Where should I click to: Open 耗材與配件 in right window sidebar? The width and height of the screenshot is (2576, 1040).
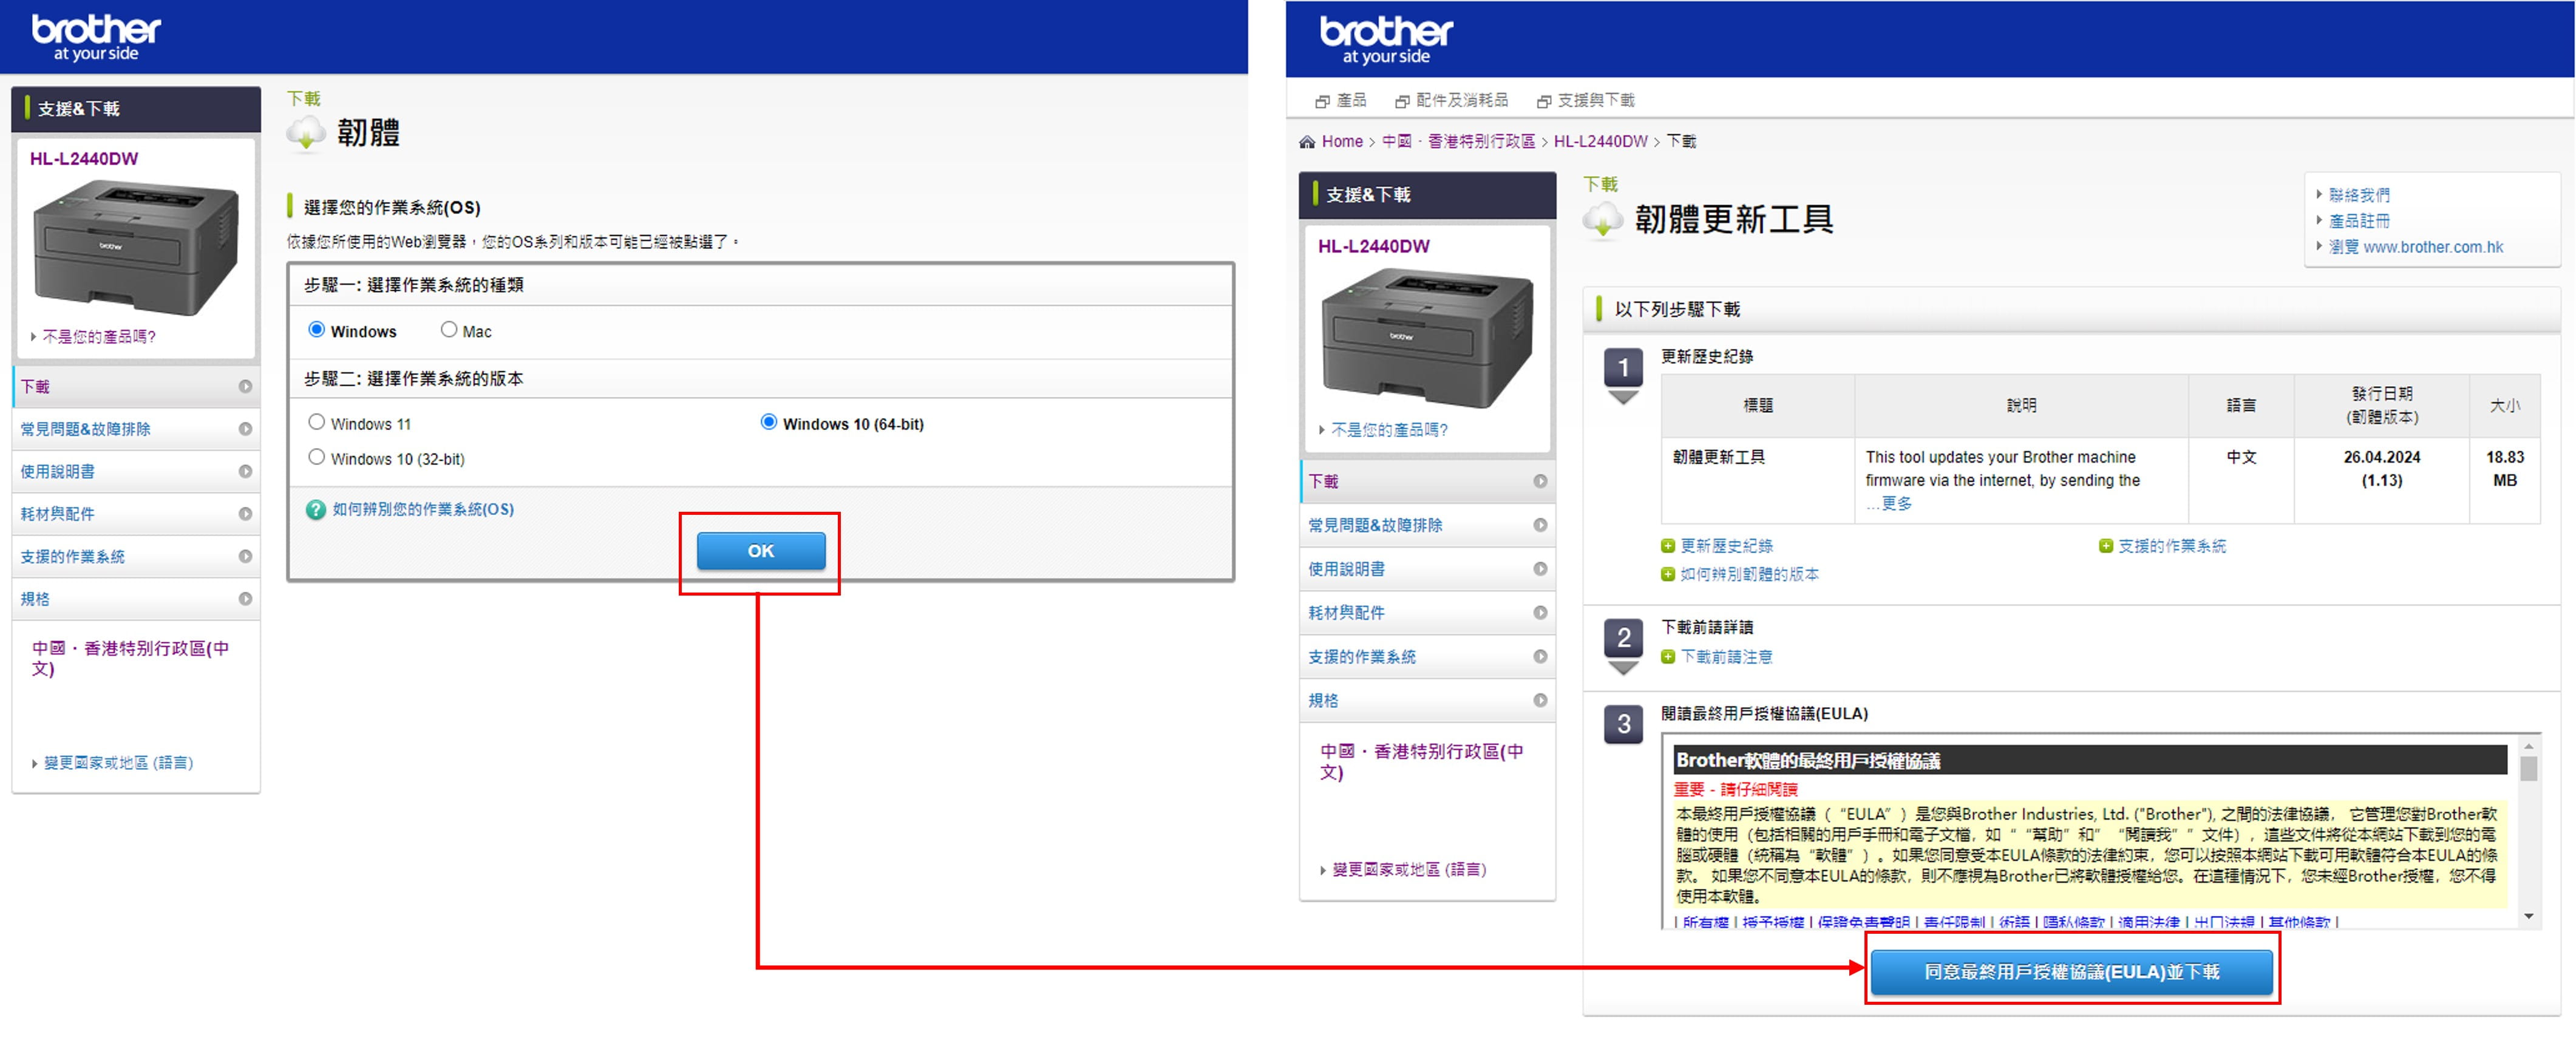click(1427, 613)
